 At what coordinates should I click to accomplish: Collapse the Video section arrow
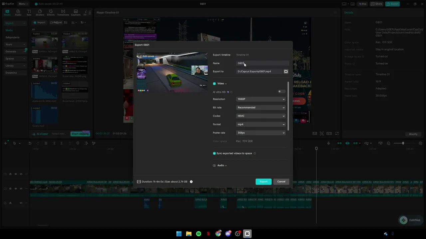tap(226, 84)
